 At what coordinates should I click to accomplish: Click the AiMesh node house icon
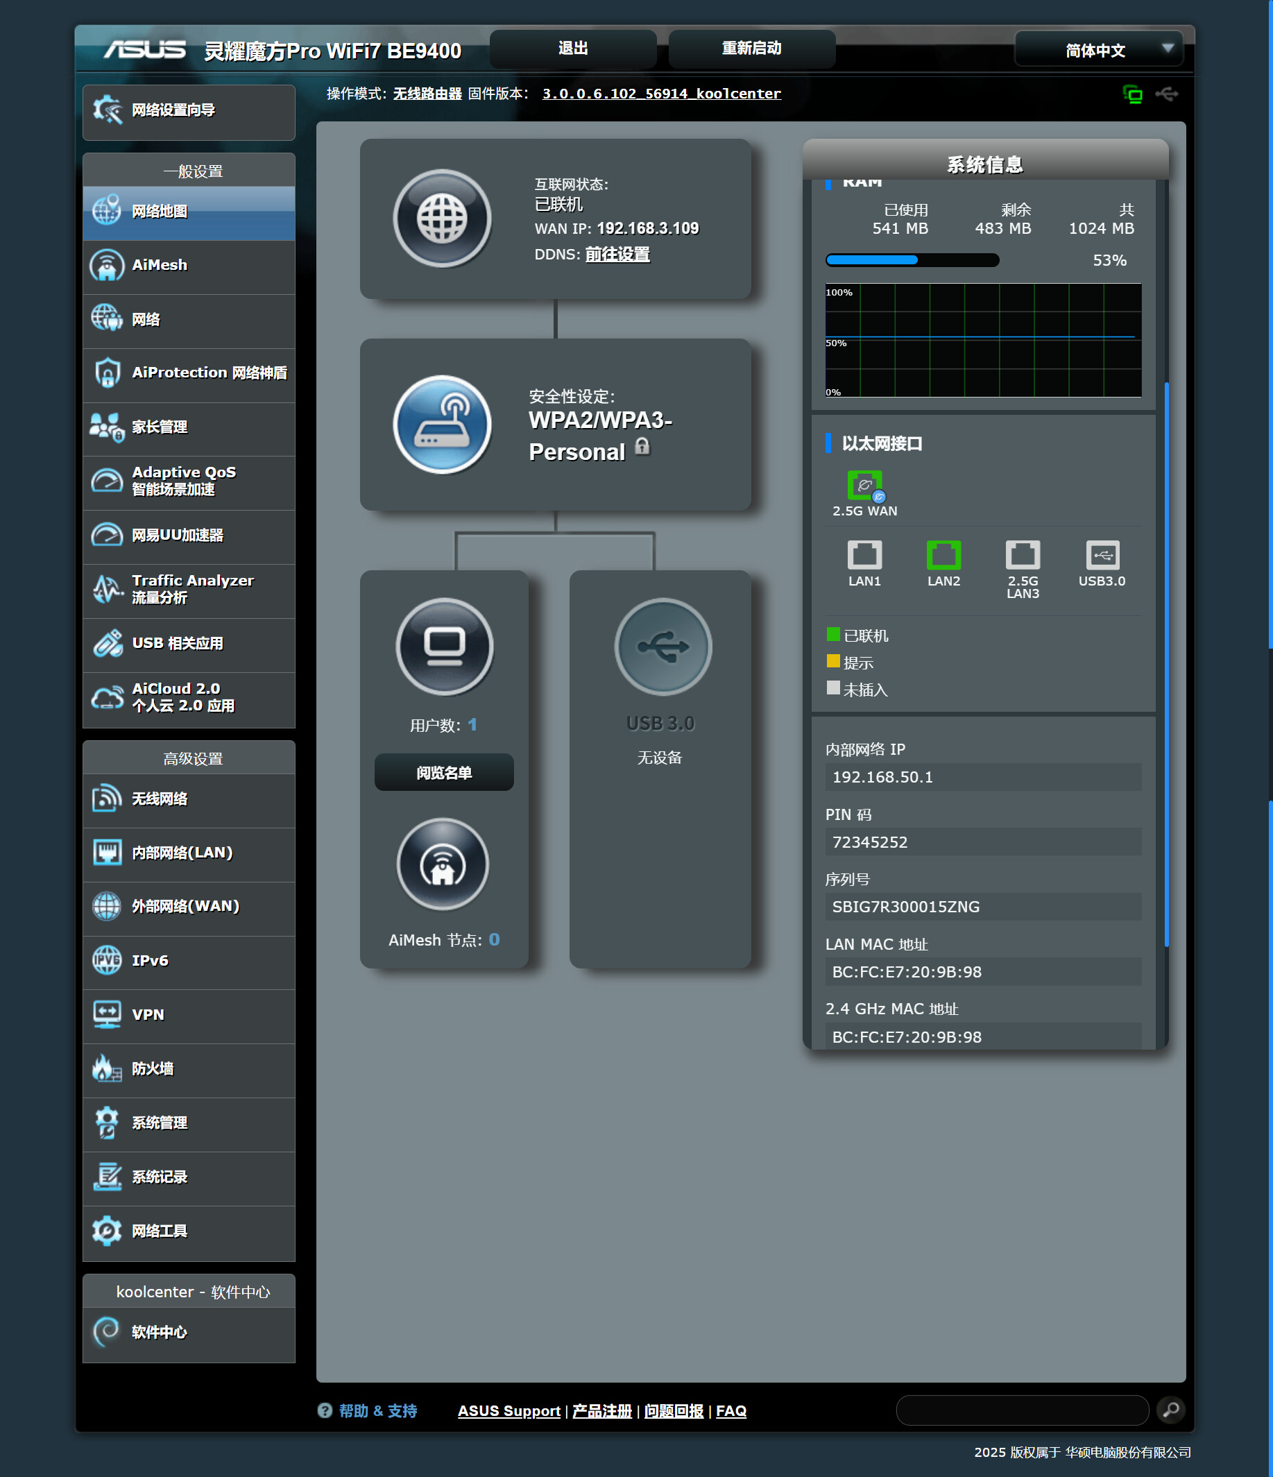tap(443, 864)
